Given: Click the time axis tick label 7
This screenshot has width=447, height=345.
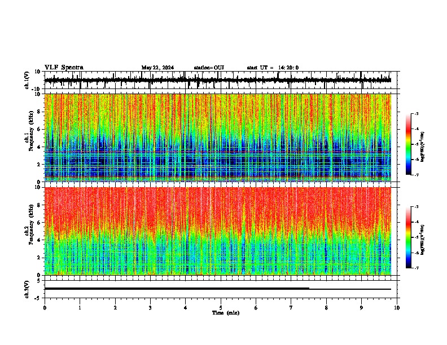Looking at the screenshot, I should [291, 308].
